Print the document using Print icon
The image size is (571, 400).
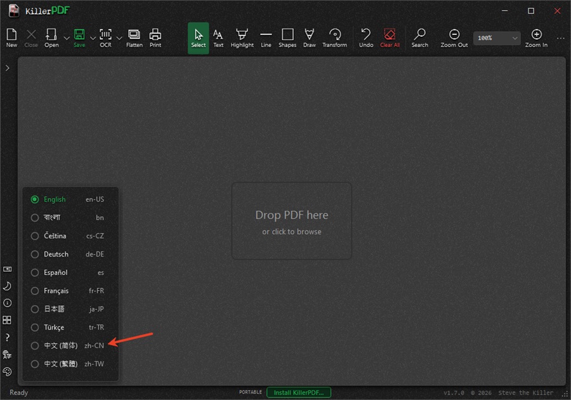point(155,38)
